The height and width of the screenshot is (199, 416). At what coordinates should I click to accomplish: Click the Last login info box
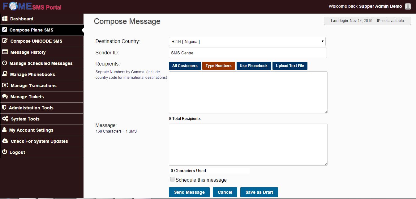[367, 21]
